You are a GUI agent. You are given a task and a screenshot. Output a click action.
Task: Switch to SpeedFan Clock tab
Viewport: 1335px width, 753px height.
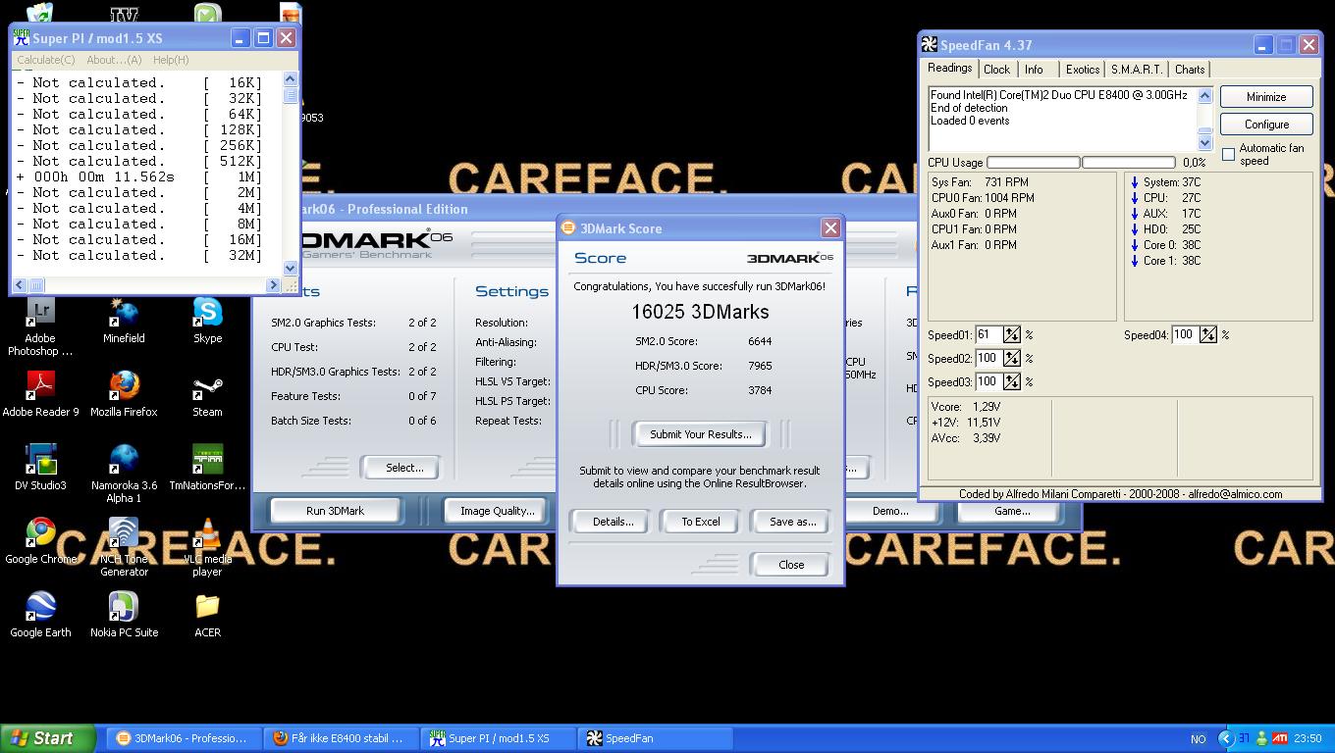tap(996, 70)
